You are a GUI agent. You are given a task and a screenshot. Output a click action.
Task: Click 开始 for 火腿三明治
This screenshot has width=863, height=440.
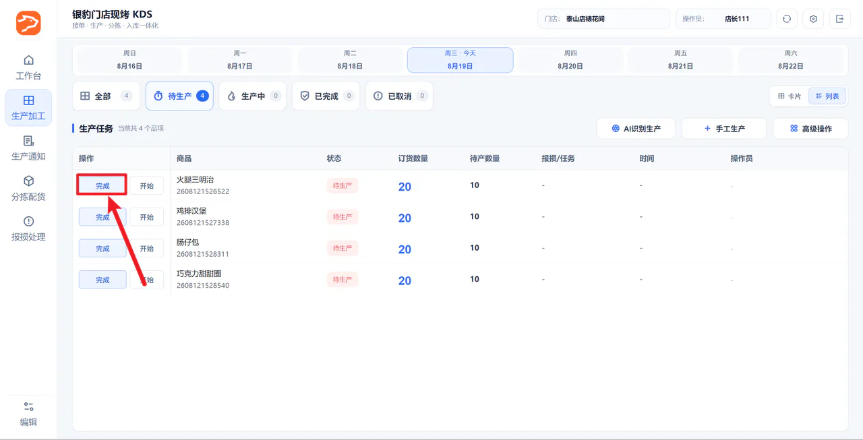coord(146,186)
